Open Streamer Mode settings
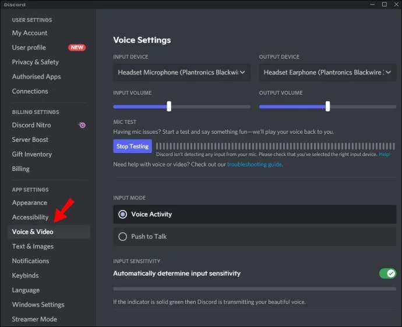Screen dimensions: 402x327 coord(34,319)
